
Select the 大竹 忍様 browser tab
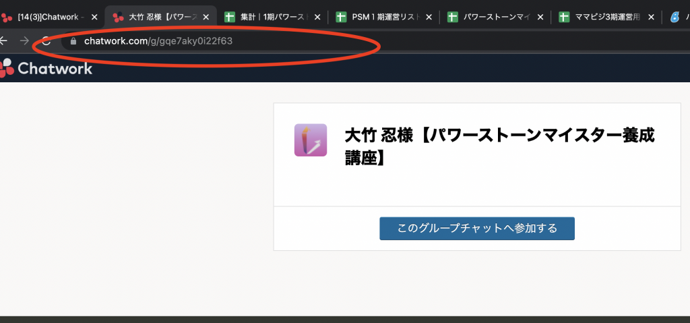(161, 17)
